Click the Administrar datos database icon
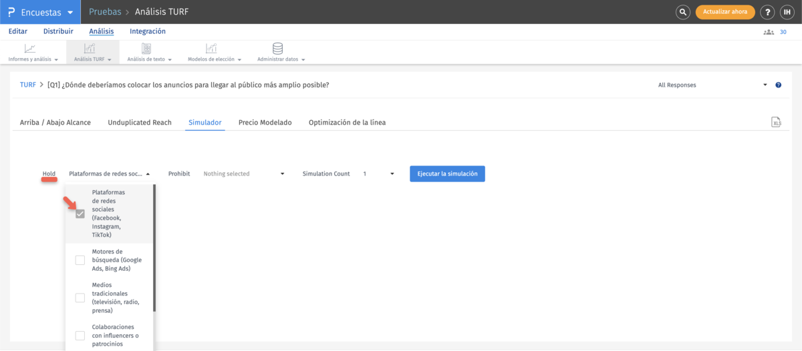This screenshot has width=802, height=351. pyautogui.click(x=278, y=49)
